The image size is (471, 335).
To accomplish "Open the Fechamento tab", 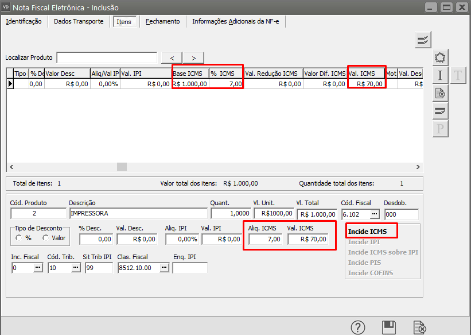I will (162, 21).
